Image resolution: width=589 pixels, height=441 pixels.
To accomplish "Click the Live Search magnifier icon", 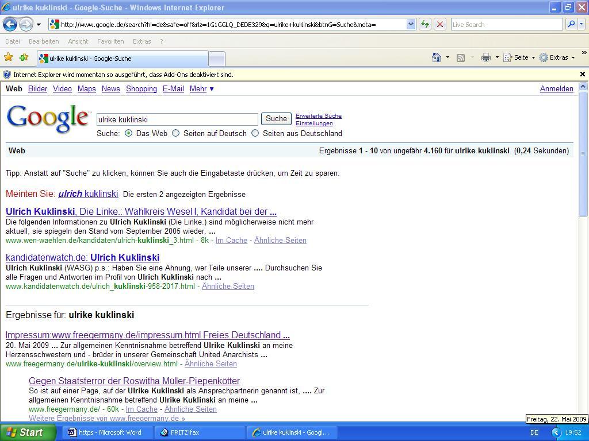I will (x=571, y=24).
